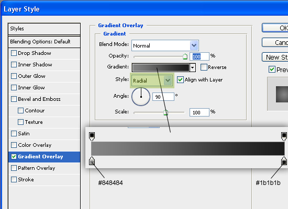The image size is (288, 209).
Task: Click the right opacity stop above gradient bar
Action: click(x=284, y=136)
